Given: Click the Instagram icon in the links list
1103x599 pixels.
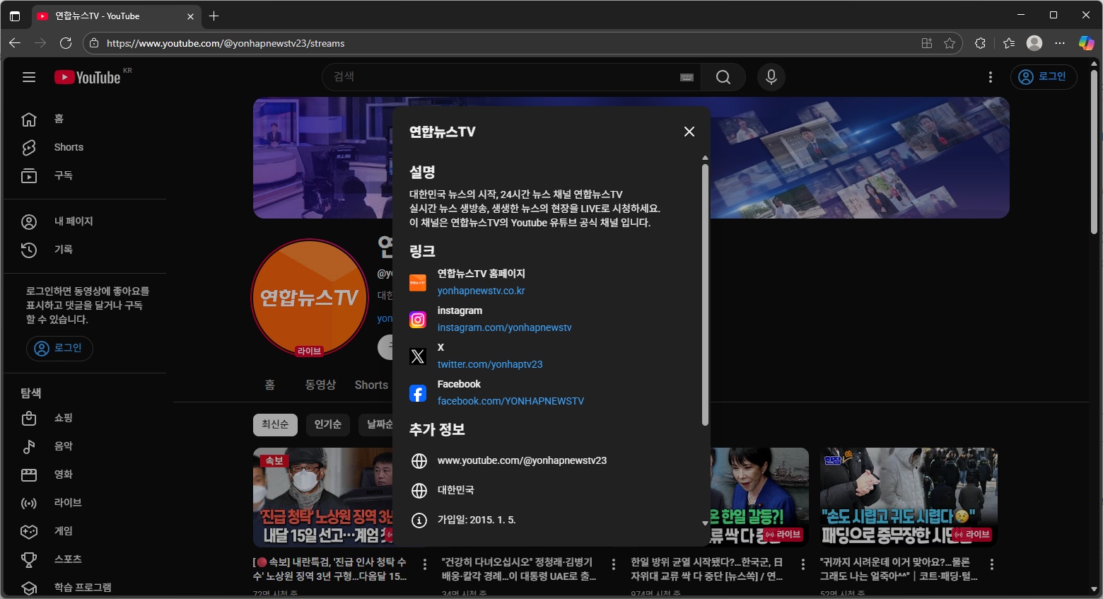Looking at the screenshot, I should (418, 319).
